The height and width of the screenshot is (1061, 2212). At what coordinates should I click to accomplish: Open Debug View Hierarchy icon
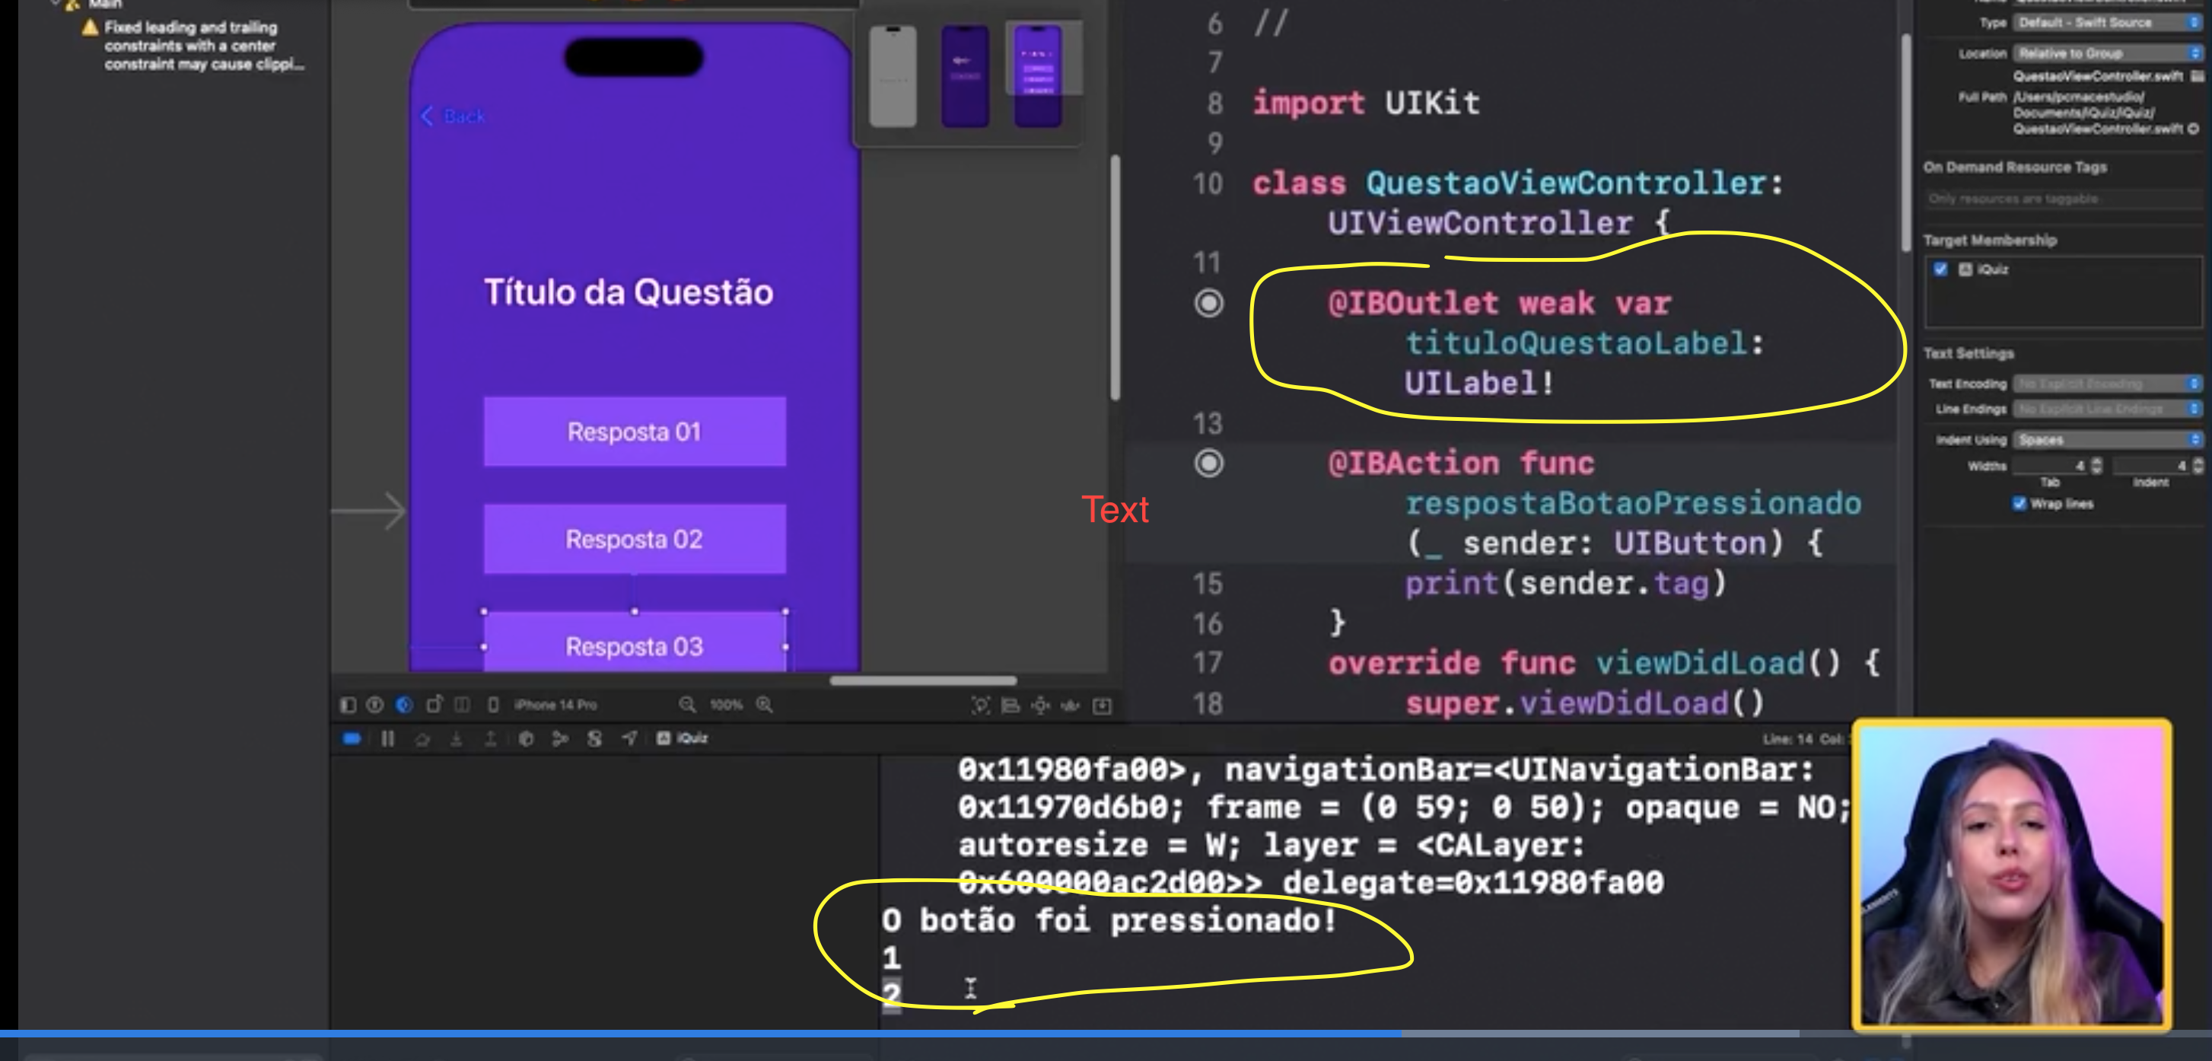coord(526,740)
